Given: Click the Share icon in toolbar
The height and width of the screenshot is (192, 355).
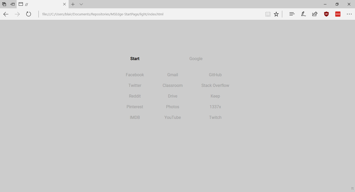Looking at the screenshot, I should click(x=315, y=14).
